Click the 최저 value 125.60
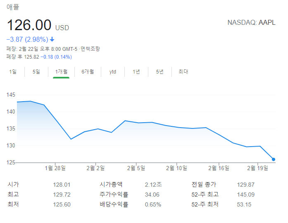288x223 pixels. pyautogui.click(x=62, y=204)
